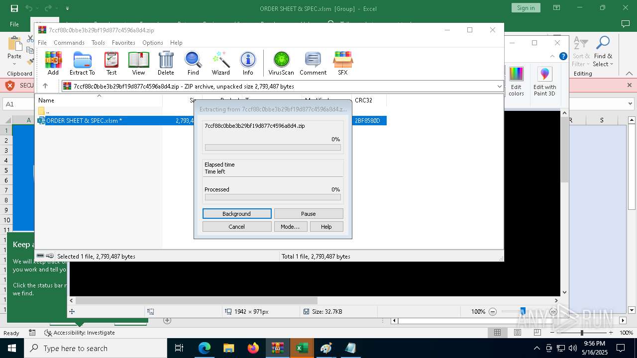Sort by the Name column header
The image size is (637, 358).
point(100,100)
